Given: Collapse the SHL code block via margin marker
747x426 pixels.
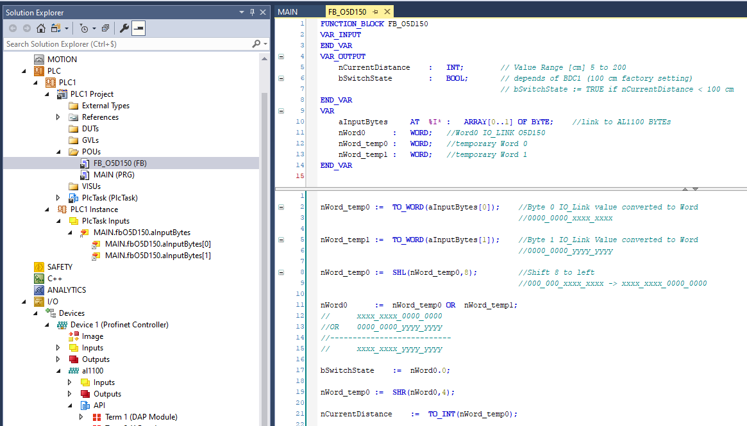Looking at the screenshot, I should click(x=280, y=272).
